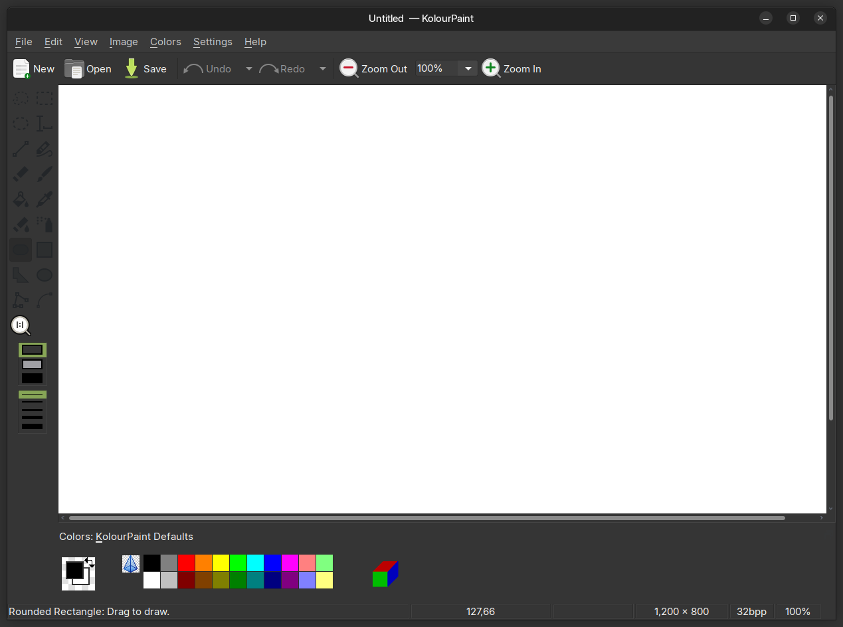This screenshot has width=843, height=627.
Task: Choose the Ellipse shape tool
Action: [45, 275]
